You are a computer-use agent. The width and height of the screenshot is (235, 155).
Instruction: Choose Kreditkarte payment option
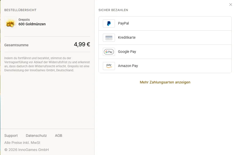click(165, 38)
